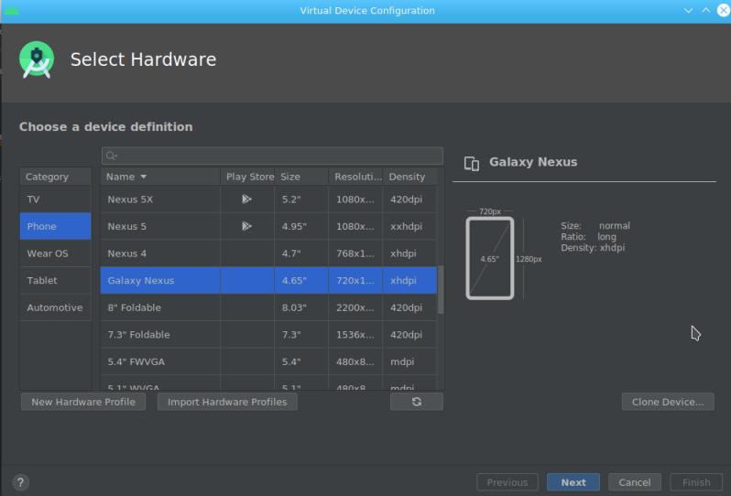
Task: Click Import Hardware Profiles button
Action: tap(227, 402)
